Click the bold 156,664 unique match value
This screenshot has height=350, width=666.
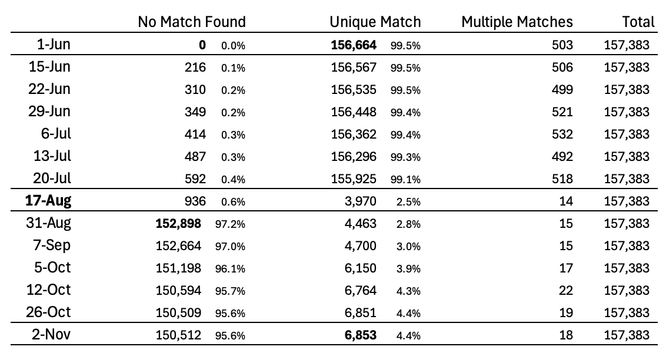[x=354, y=45]
